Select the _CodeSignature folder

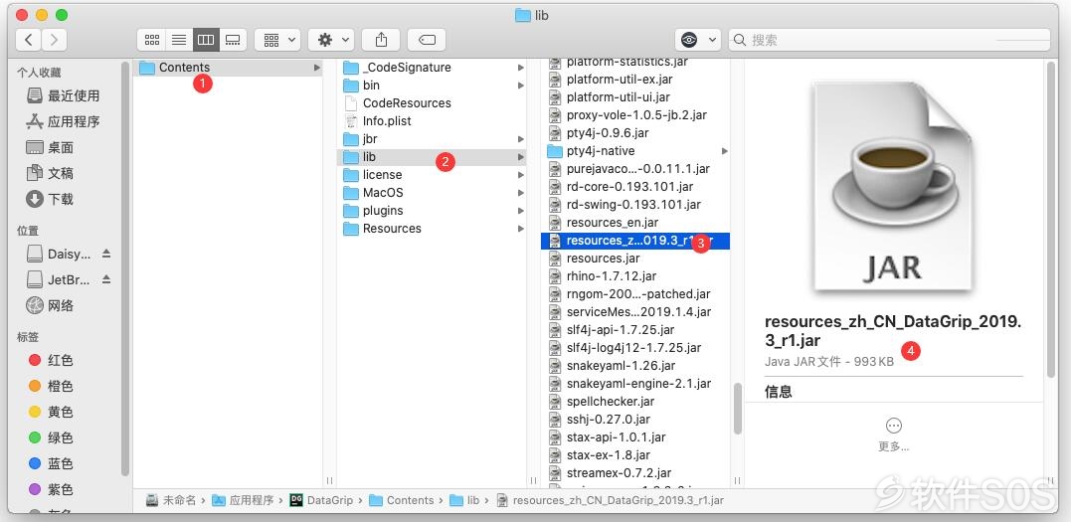tap(433, 67)
